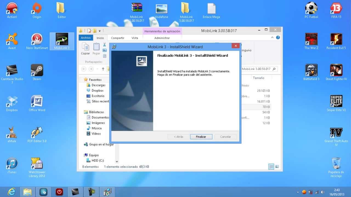Open Imágenes library in navigation pane
The image size is (351, 197).
[x=98, y=123]
